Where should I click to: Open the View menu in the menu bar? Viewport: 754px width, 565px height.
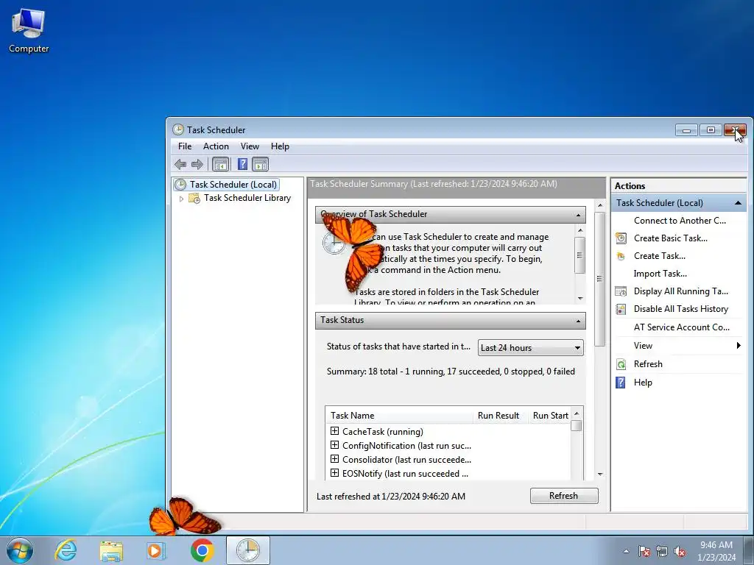250,146
